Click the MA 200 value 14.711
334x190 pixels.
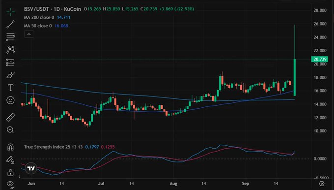click(x=63, y=17)
